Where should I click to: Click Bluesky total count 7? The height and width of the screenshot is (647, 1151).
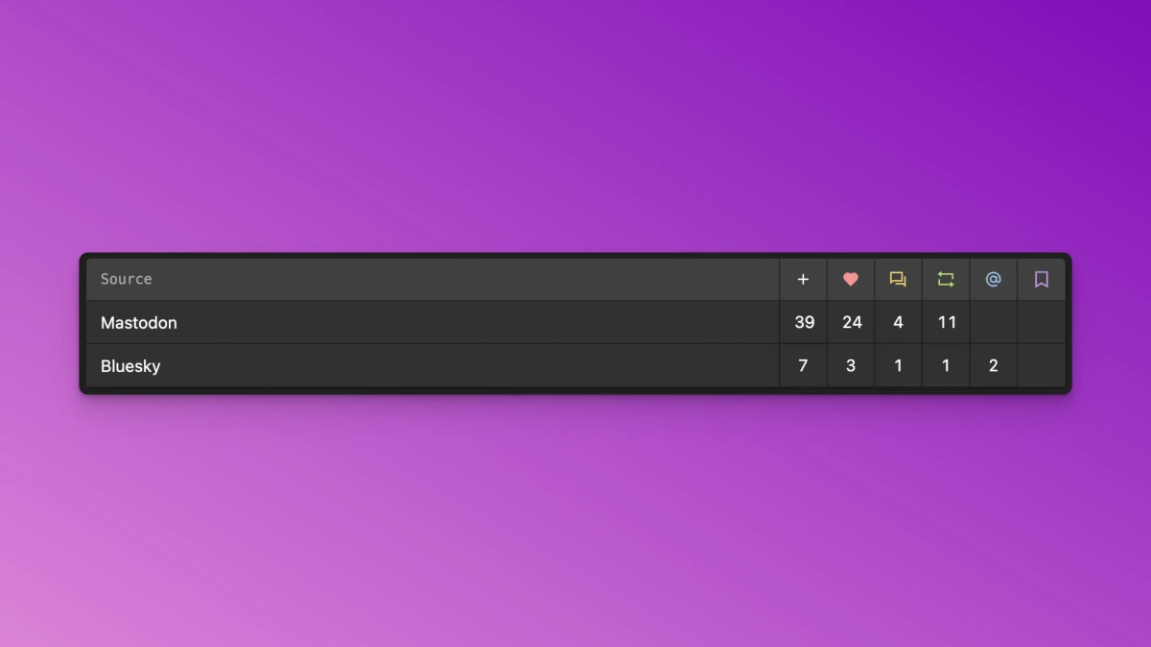click(803, 366)
